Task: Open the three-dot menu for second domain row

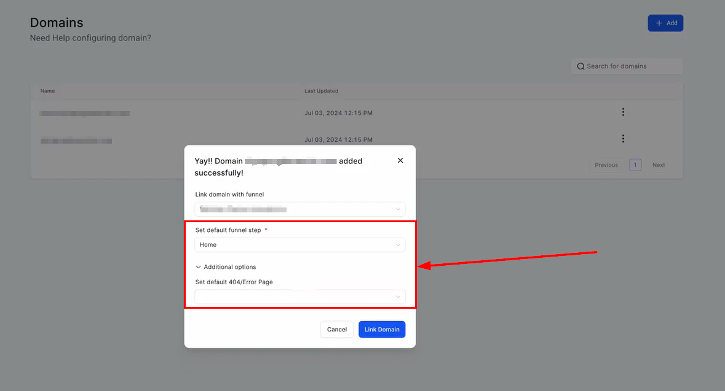Action: coord(623,139)
